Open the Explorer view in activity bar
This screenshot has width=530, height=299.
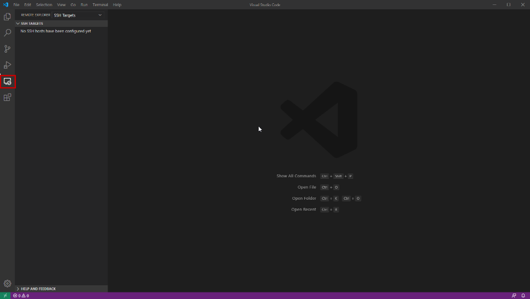pyautogui.click(x=7, y=17)
